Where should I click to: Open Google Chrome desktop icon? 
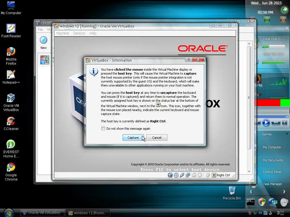point(11,172)
